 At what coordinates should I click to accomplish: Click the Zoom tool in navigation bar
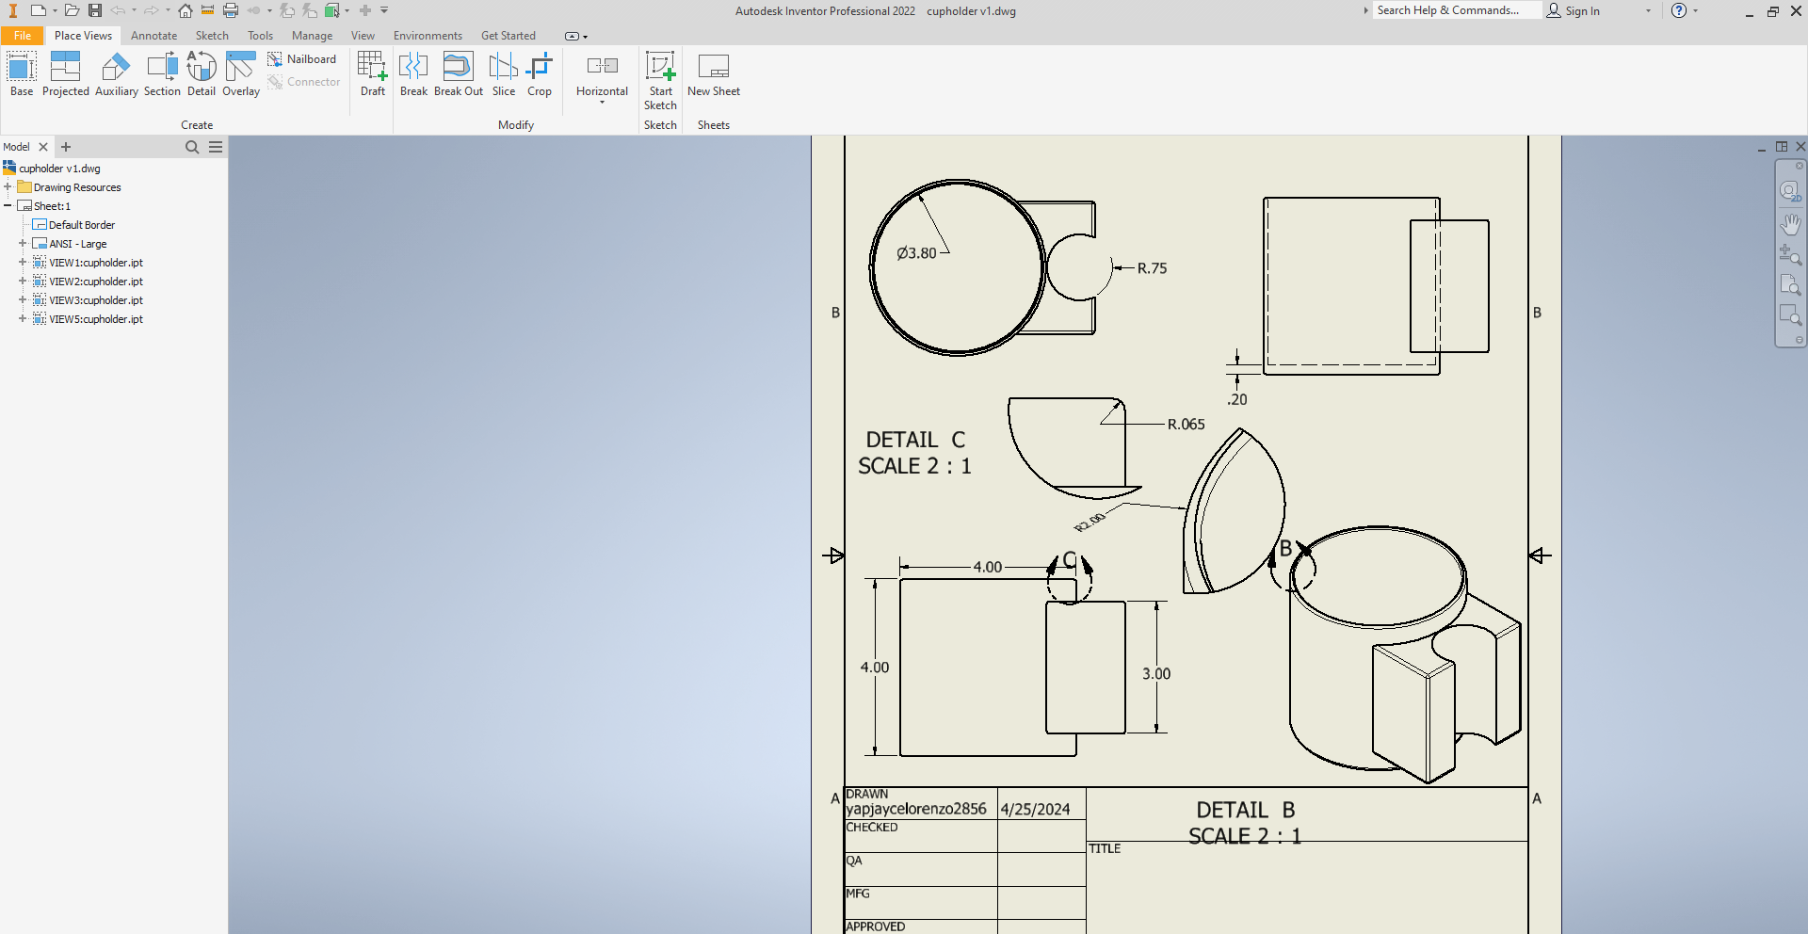pos(1790,253)
